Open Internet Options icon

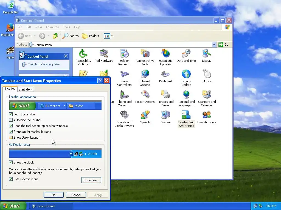coord(145,78)
